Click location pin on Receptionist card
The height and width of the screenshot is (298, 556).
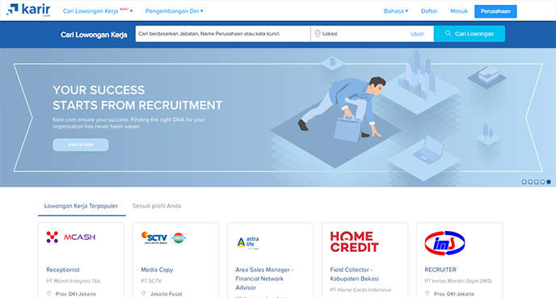49,294
